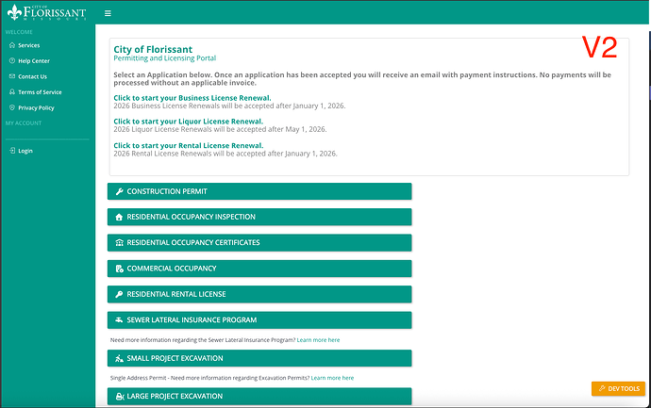Click the wrench icon on Construction Permit
The image size is (651, 408).
coord(119,191)
